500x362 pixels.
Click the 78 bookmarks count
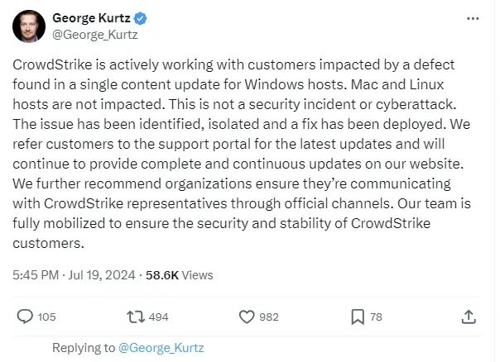click(x=376, y=316)
